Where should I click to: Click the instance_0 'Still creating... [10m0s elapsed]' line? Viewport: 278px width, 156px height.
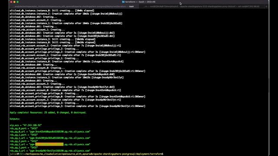coord(52,10)
